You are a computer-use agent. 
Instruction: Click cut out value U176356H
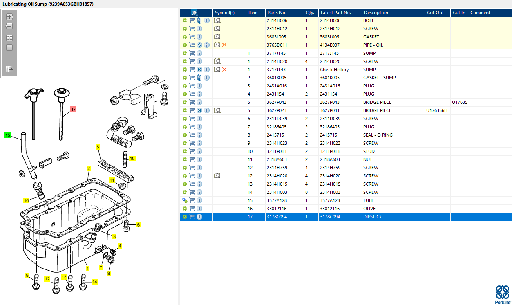[437, 110]
